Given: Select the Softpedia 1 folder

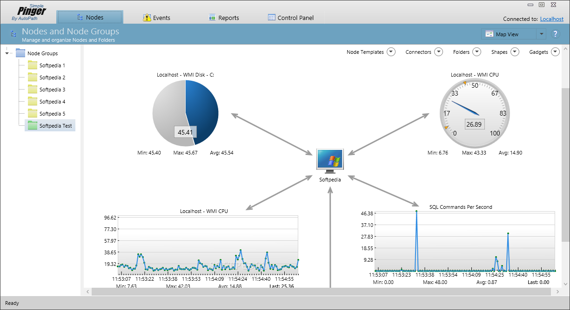Looking at the screenshot, I should (x=52, y=65).
